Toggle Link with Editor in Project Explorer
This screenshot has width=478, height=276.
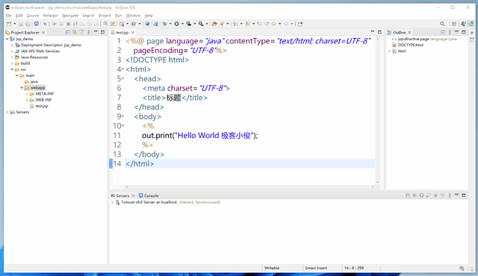(x=75, y=32)
